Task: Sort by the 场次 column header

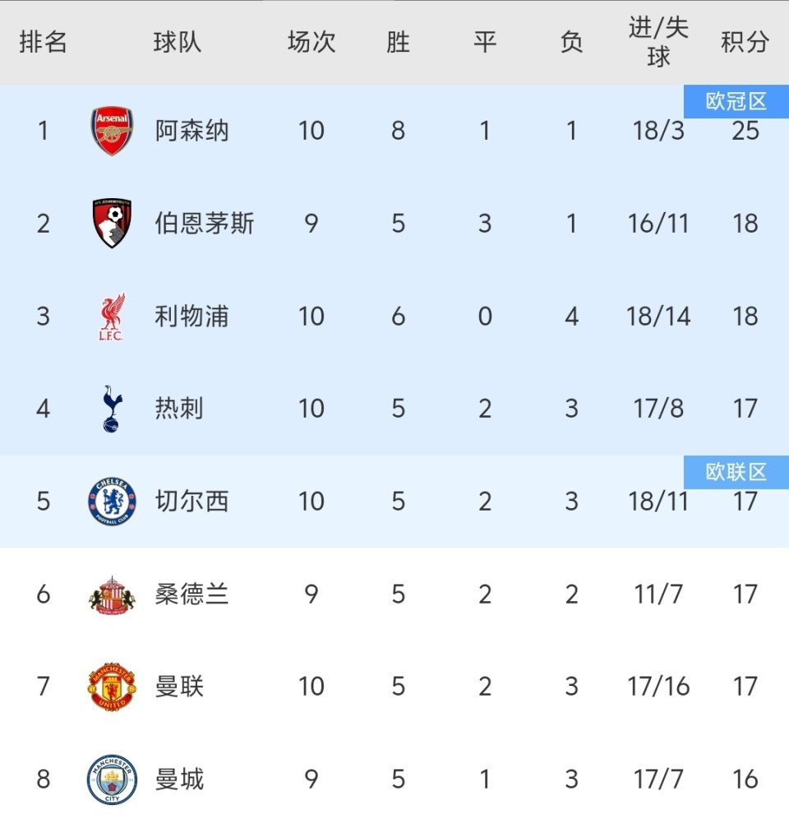Action: 311,42
